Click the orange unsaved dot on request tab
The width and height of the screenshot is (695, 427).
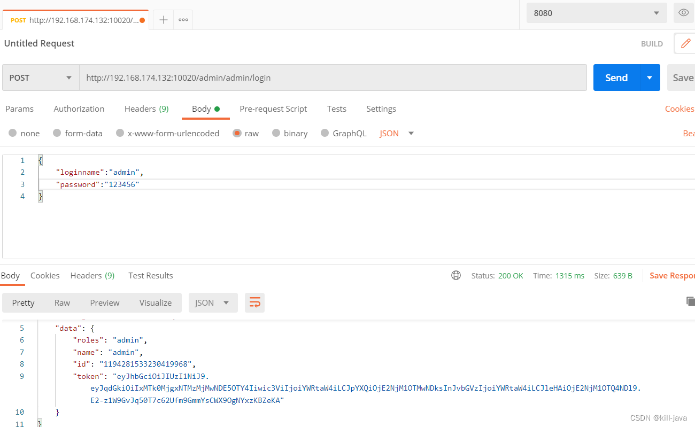(x=142, y=20)
